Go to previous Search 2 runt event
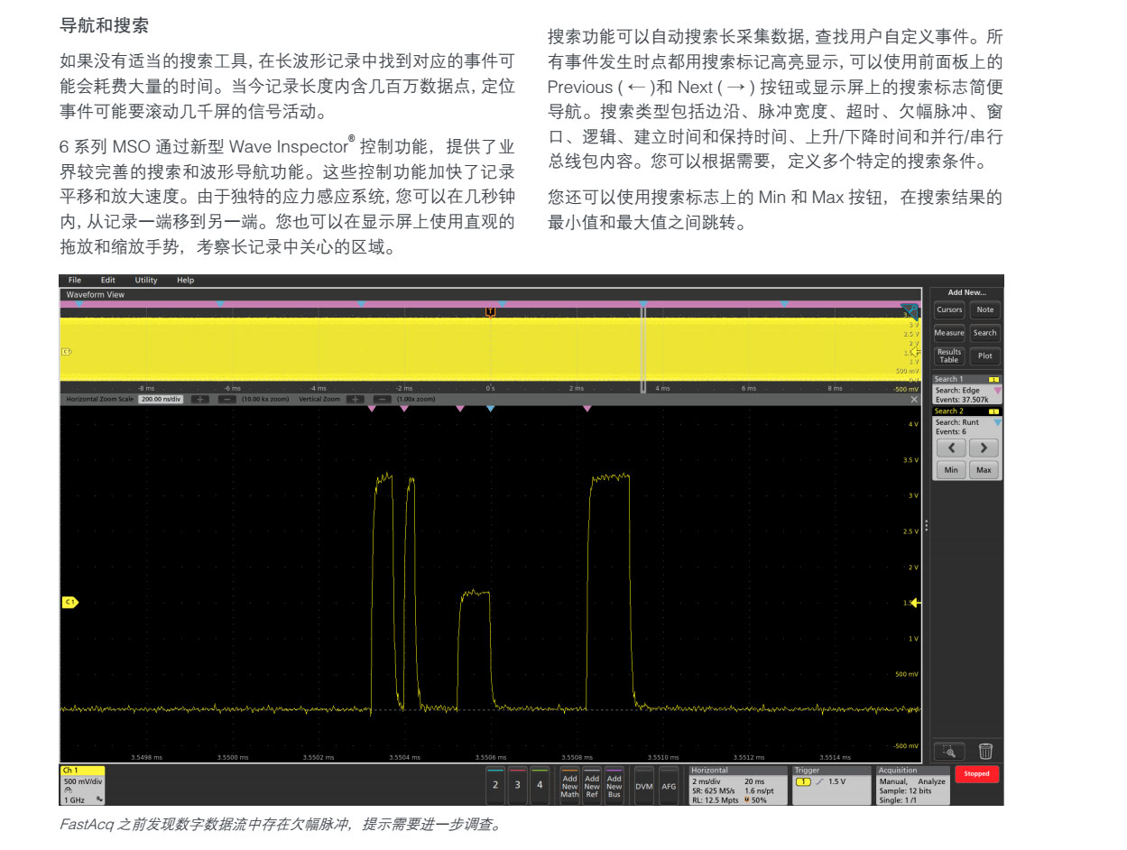 [950, 448]
